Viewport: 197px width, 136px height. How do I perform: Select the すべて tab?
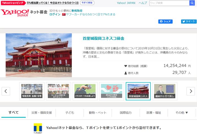(14, 112)
